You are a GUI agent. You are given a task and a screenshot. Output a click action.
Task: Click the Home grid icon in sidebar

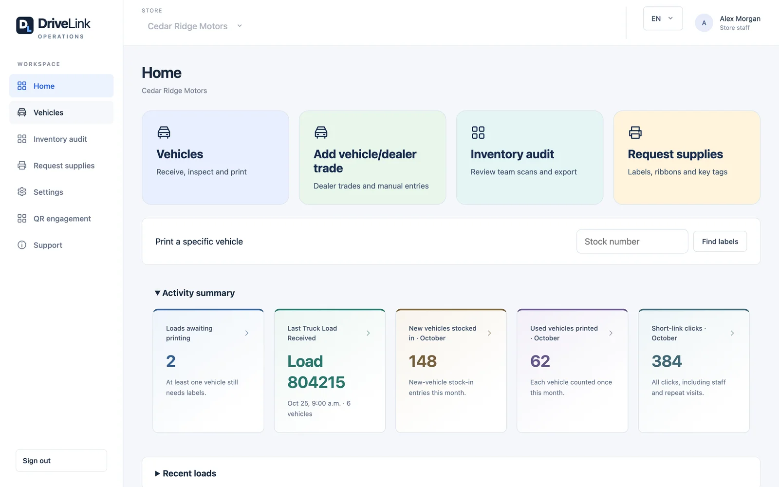(22, 86)
